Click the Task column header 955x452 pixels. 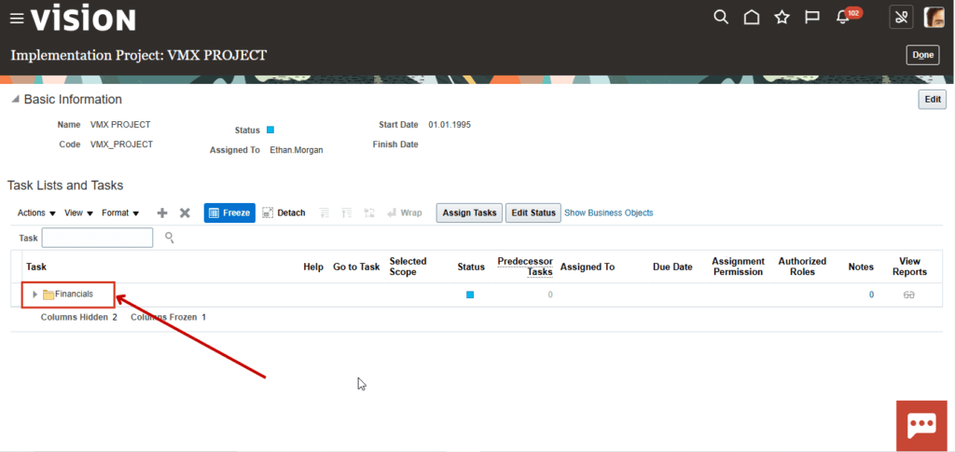[36, 267]
